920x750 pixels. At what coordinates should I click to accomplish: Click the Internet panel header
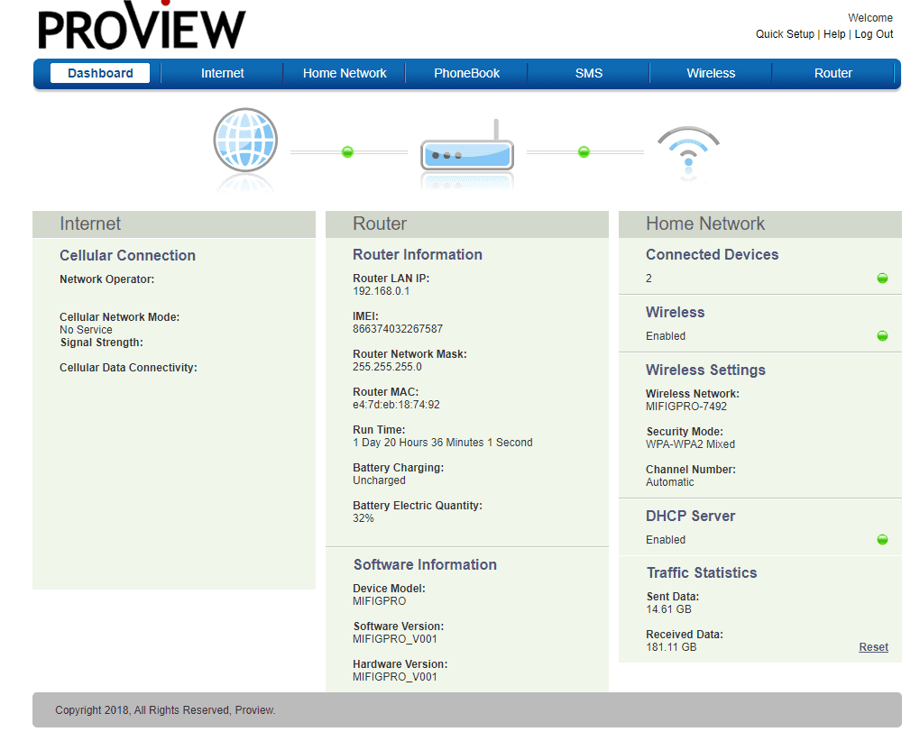[174, 224]
